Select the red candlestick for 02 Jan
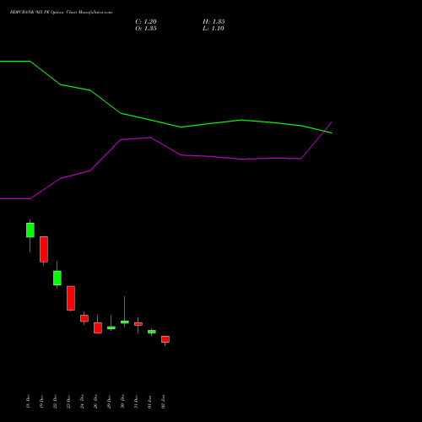 pos(165,339)
